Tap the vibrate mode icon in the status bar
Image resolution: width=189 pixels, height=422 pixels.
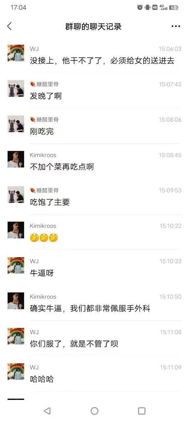coord(148,7)
